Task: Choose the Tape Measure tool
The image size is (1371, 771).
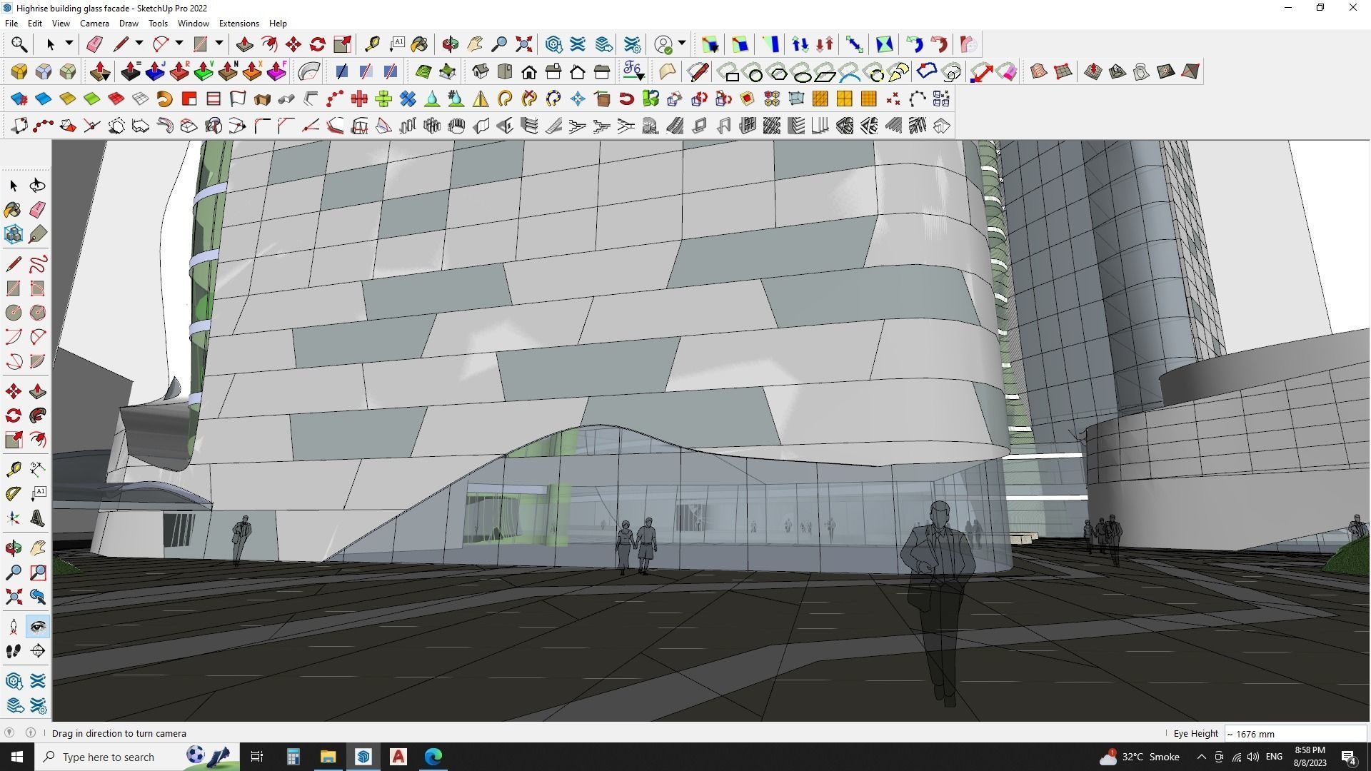Action: point(12,468)
